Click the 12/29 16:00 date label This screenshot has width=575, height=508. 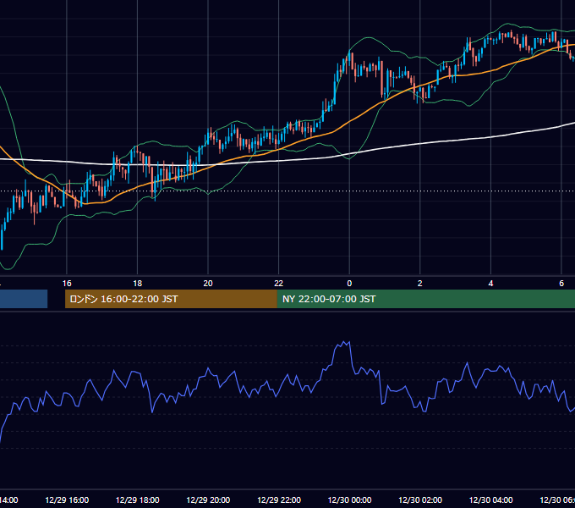point(67,500)
